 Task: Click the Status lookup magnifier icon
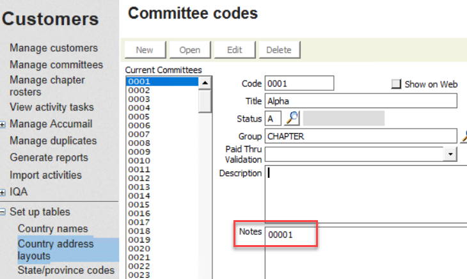292,118
